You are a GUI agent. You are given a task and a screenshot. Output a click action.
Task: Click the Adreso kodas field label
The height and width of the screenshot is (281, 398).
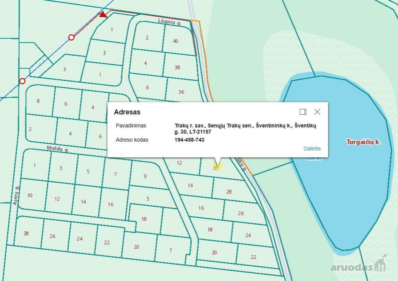point(132,140)
